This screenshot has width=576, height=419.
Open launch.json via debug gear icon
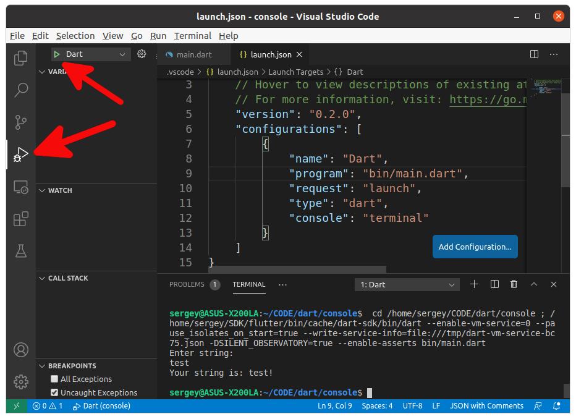[x=142, y=54]
